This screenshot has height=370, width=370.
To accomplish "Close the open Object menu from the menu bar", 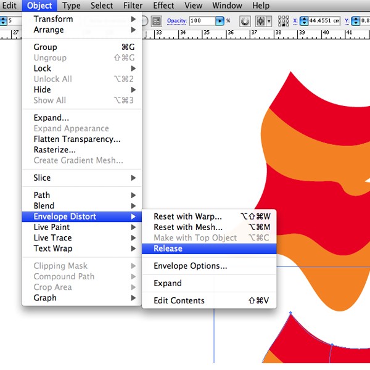I will (x=39, y=6).
